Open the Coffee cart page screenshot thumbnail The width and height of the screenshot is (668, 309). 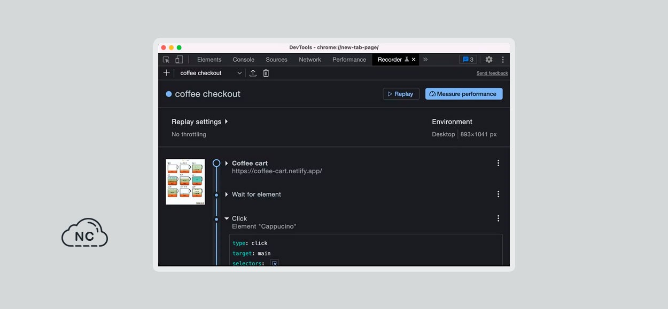click(185, 182)
